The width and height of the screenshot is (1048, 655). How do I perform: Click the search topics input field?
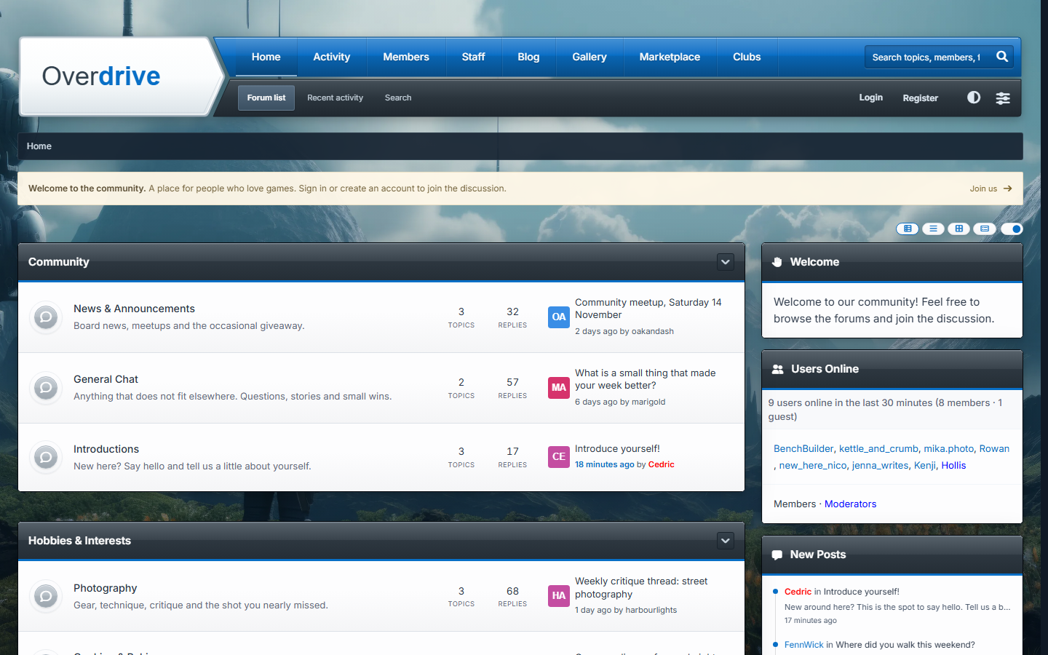pos(926,57)
